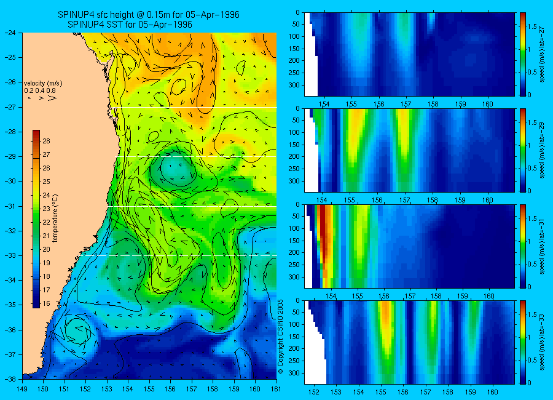Click the "speed (m/s) lat=-33" colorbar label
Viewport: 553px width, 400px height.
click(x=542, y=342)
